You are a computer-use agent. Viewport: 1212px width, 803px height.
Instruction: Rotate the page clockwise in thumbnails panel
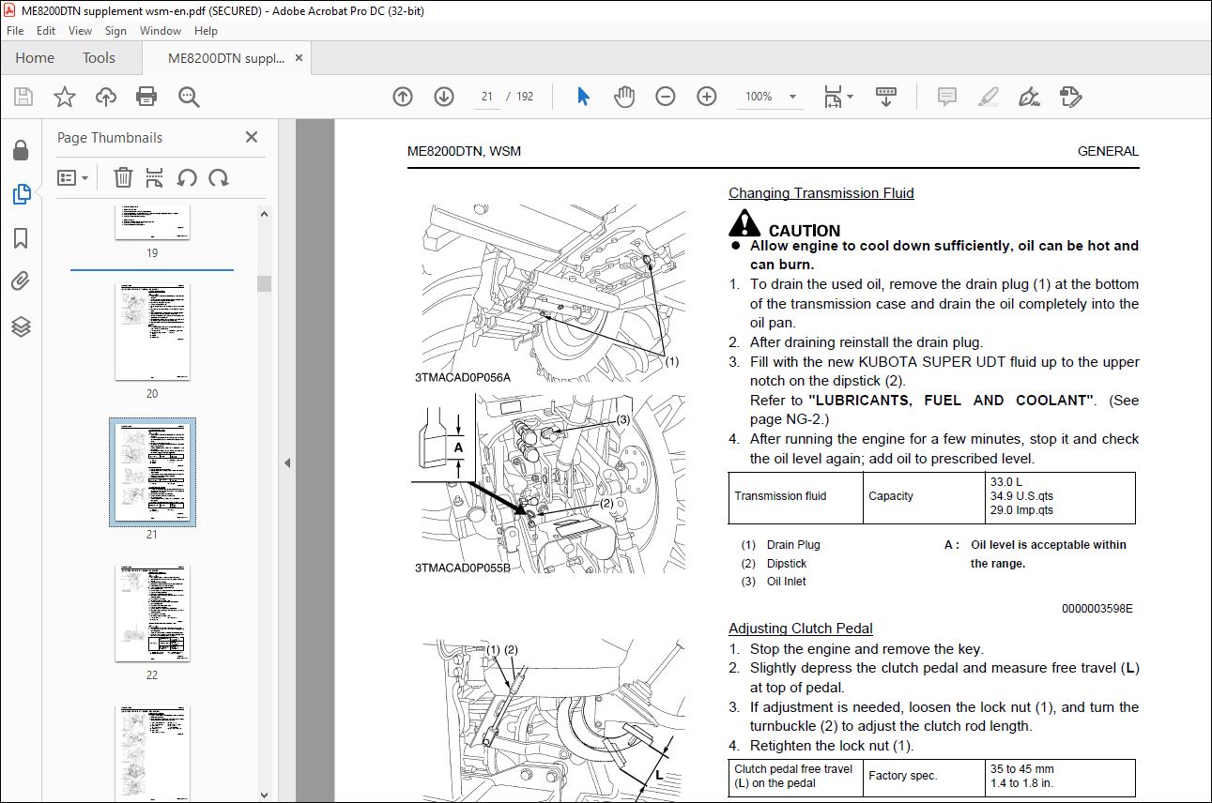[219, 177]
